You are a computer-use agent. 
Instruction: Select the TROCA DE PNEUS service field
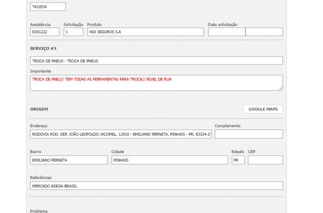pos(156,61)
